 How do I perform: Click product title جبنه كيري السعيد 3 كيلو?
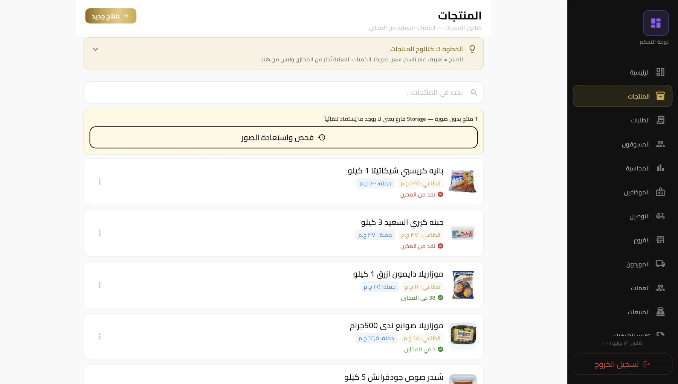pyautogui.click(x=402, y=222)
